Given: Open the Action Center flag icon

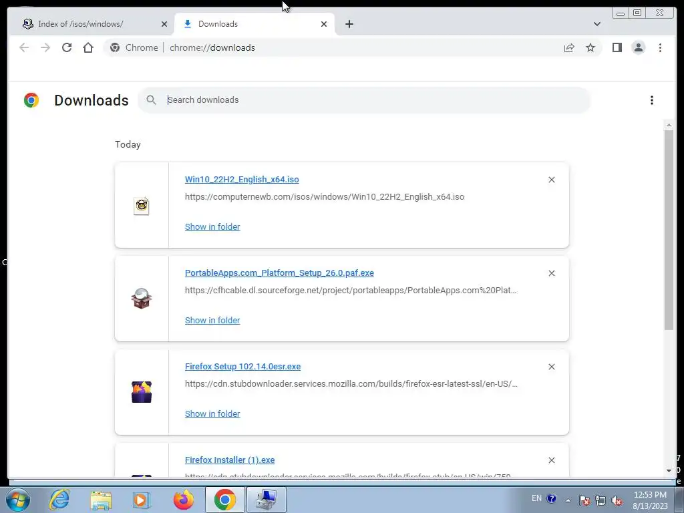Looking at the screenshot, I should 584,500.
